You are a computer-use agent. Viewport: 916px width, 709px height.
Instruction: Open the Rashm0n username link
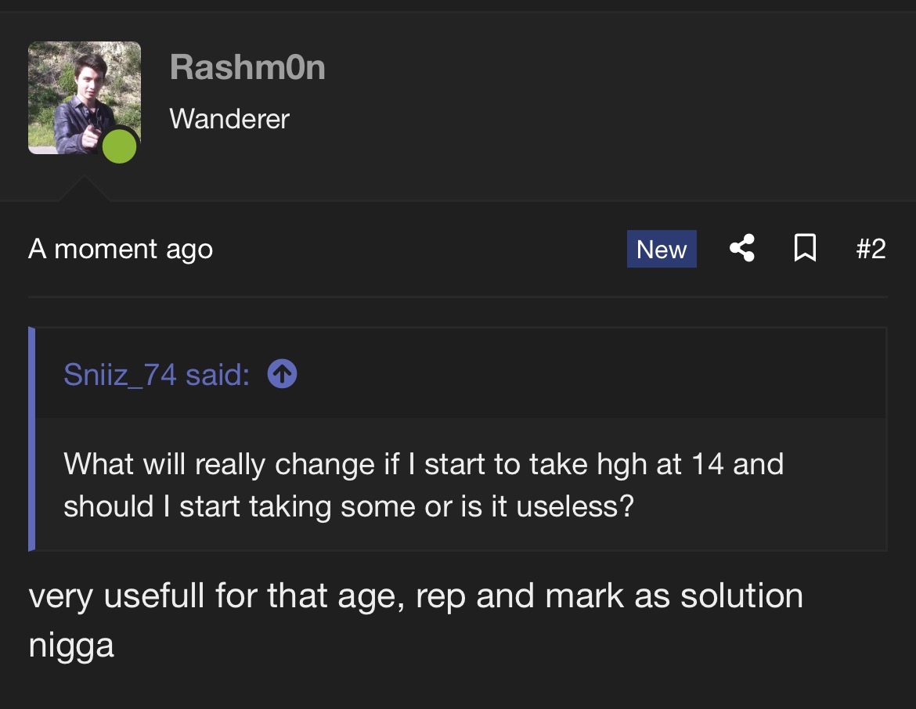pos(247,67)
